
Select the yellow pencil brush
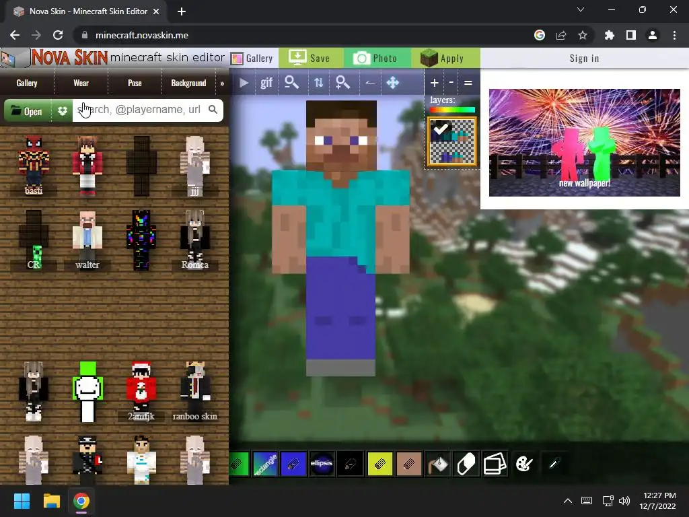pos(379,464)
